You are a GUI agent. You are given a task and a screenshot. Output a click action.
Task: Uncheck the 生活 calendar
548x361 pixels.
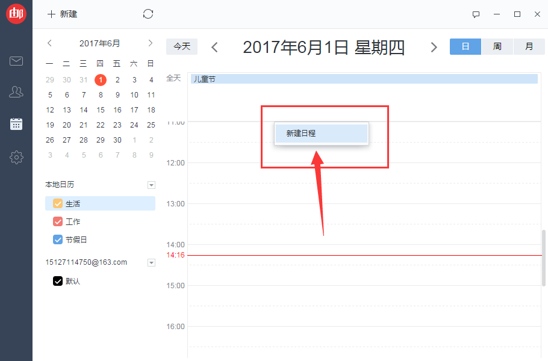(57, 203)
